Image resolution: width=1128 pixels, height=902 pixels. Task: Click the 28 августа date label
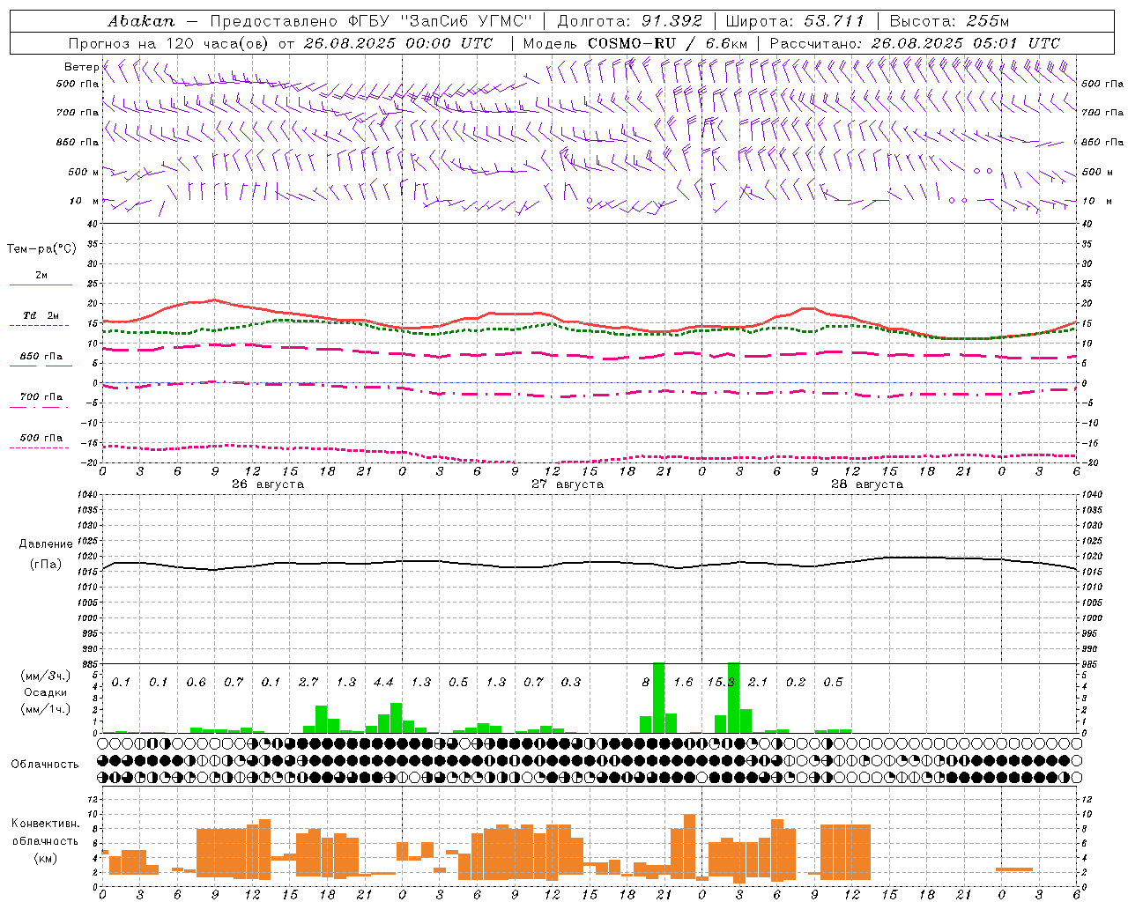[x=867, y=484]
